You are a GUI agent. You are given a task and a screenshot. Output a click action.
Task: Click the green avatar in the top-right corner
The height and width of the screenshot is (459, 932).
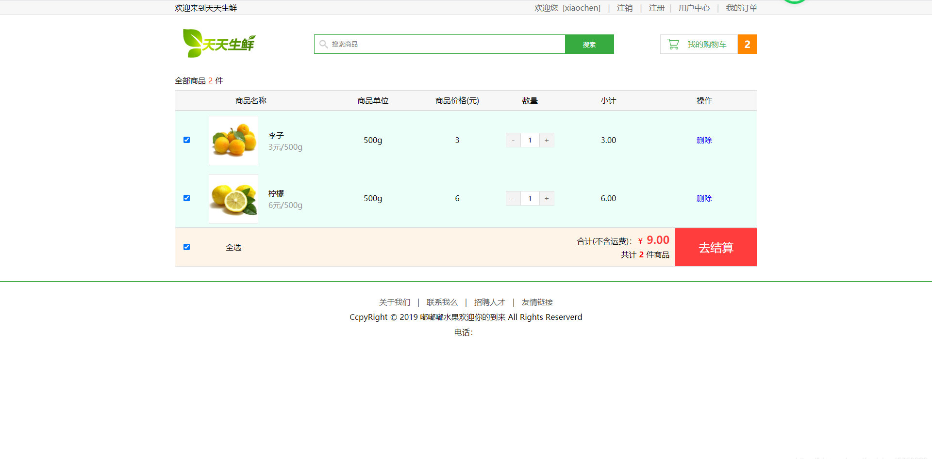pos(794,2)
